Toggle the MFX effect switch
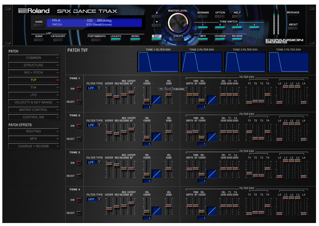The height and width of the screenshot is (226, 319). (203, 40)
